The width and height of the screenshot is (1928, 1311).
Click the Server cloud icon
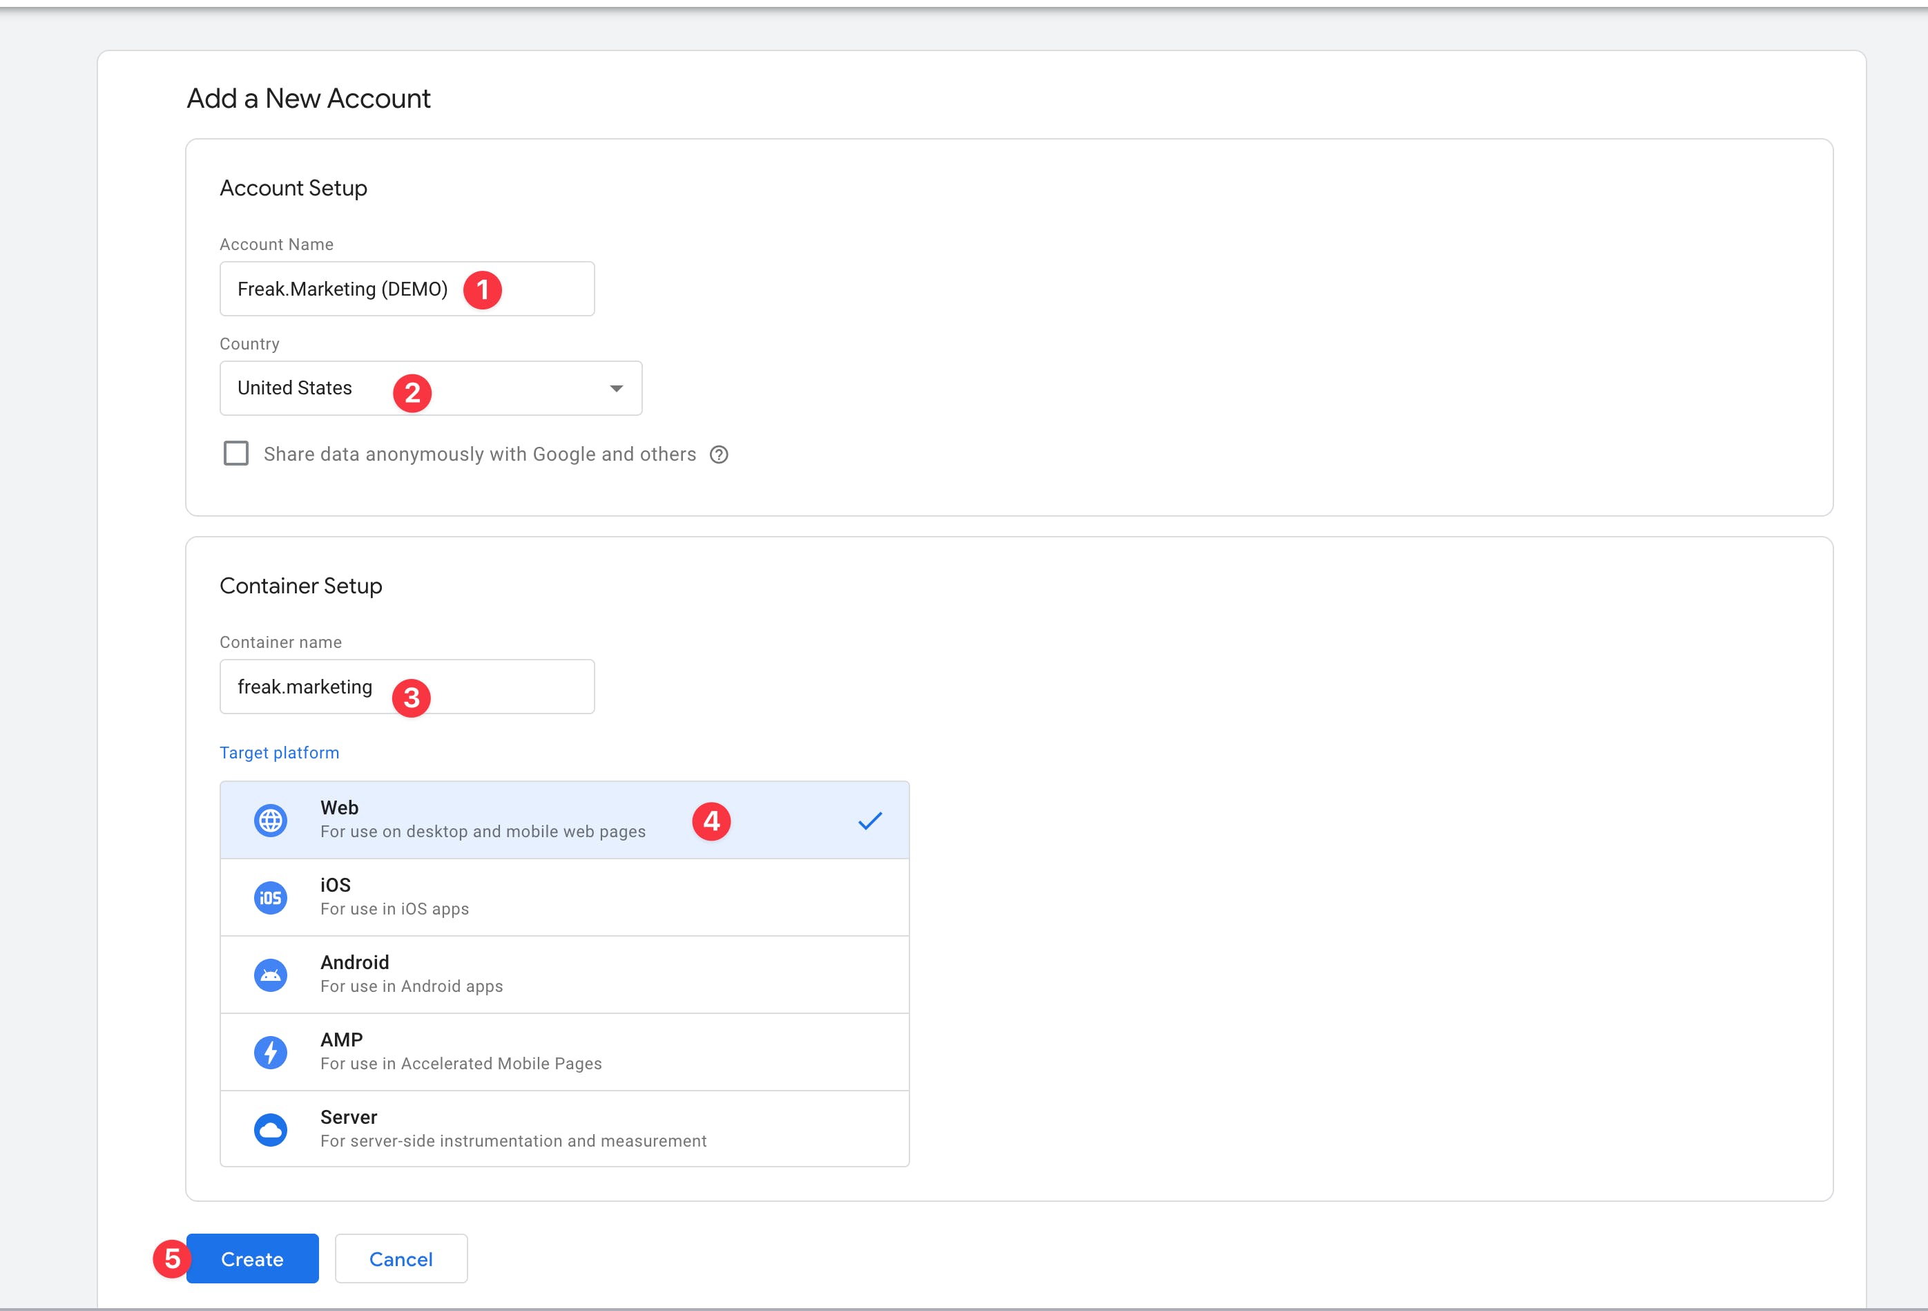tap(271, 1129)
